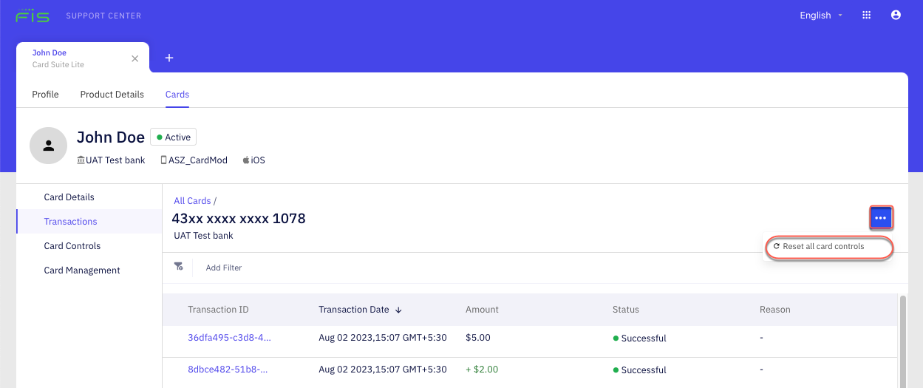Close the John Doe tab
This screenshot has width=923, height=388.
click(x=134, y=58)
